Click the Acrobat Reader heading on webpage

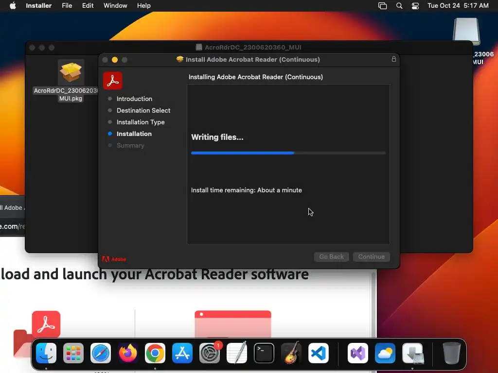click(x=155, y=274)
